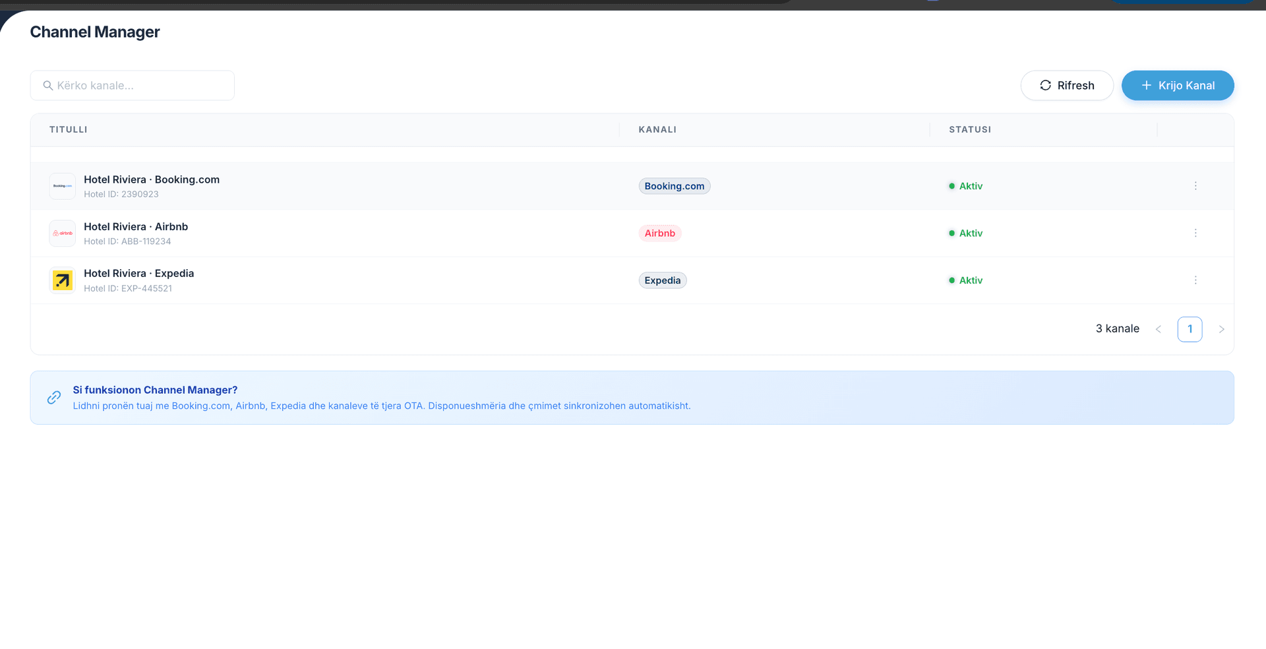Click the link icon in info banner

[x=54, y=397]
